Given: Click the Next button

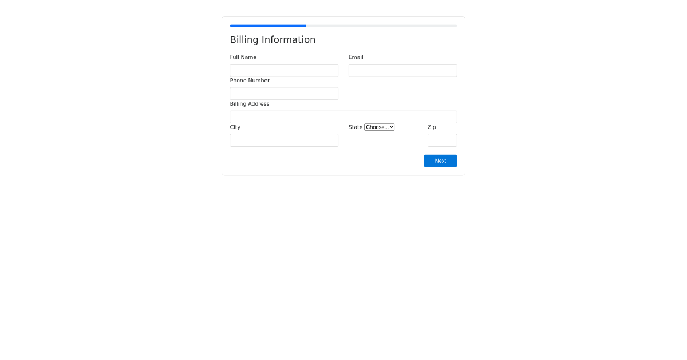Looking at the screenshot, I should click(x=440, y=161).
